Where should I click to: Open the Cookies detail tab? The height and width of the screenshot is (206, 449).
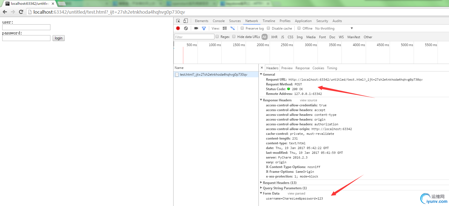(x=318, y=68)
